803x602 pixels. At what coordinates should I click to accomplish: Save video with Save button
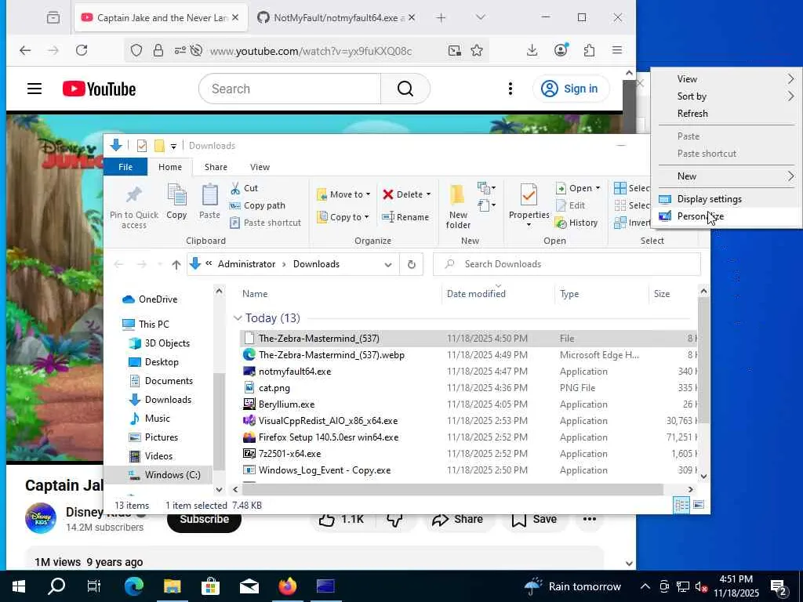pos(533,520)
